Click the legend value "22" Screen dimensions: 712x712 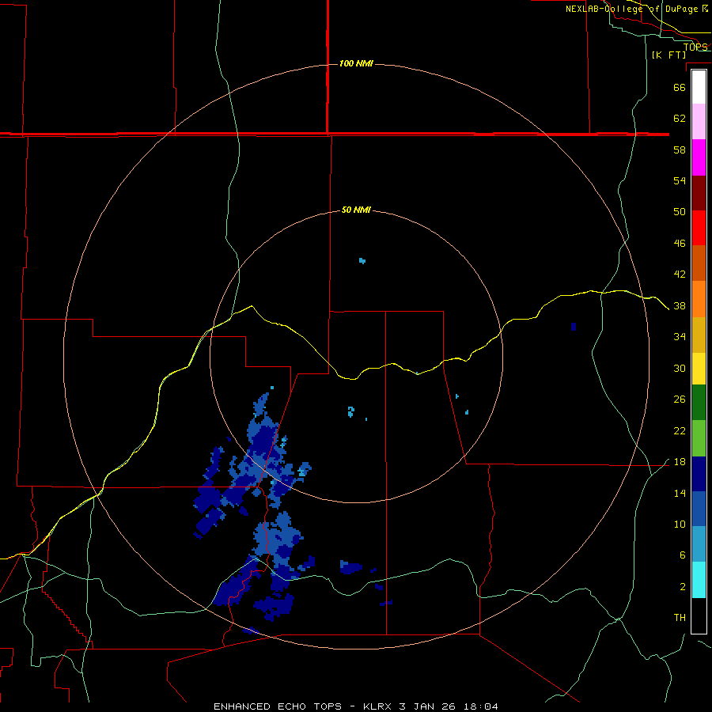(x=680, y=431)
